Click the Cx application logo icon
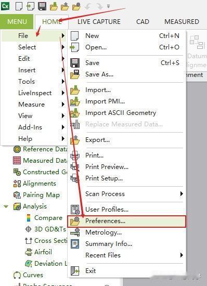The image size is (207, 286). click(x=5, y=6)
